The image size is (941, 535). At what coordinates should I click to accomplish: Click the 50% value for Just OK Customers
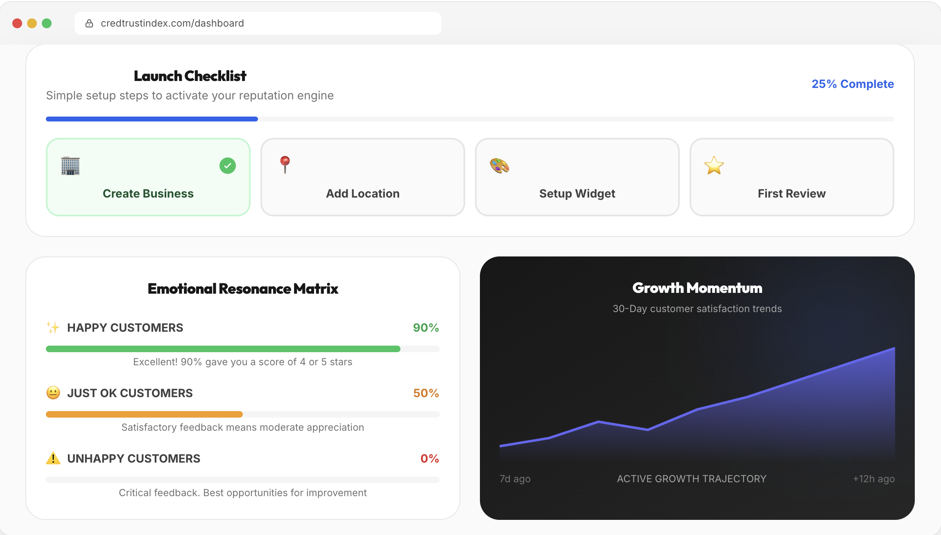click(426, 393)
